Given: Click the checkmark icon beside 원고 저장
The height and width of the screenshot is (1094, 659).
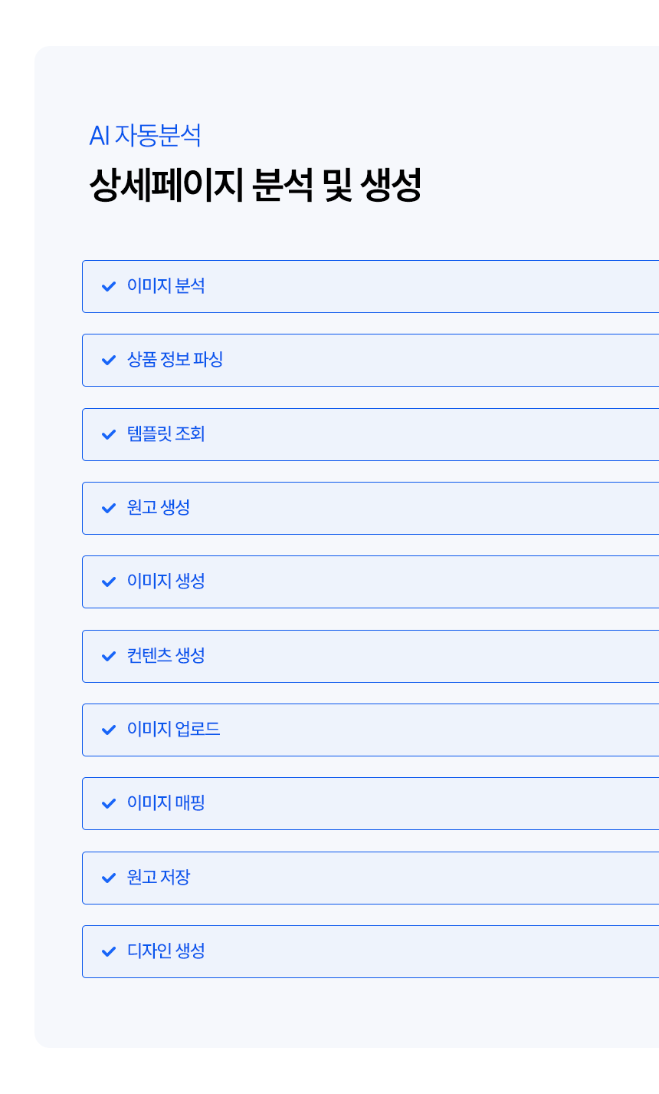Looking at the screenshot, I should click(x=109, y=878).
